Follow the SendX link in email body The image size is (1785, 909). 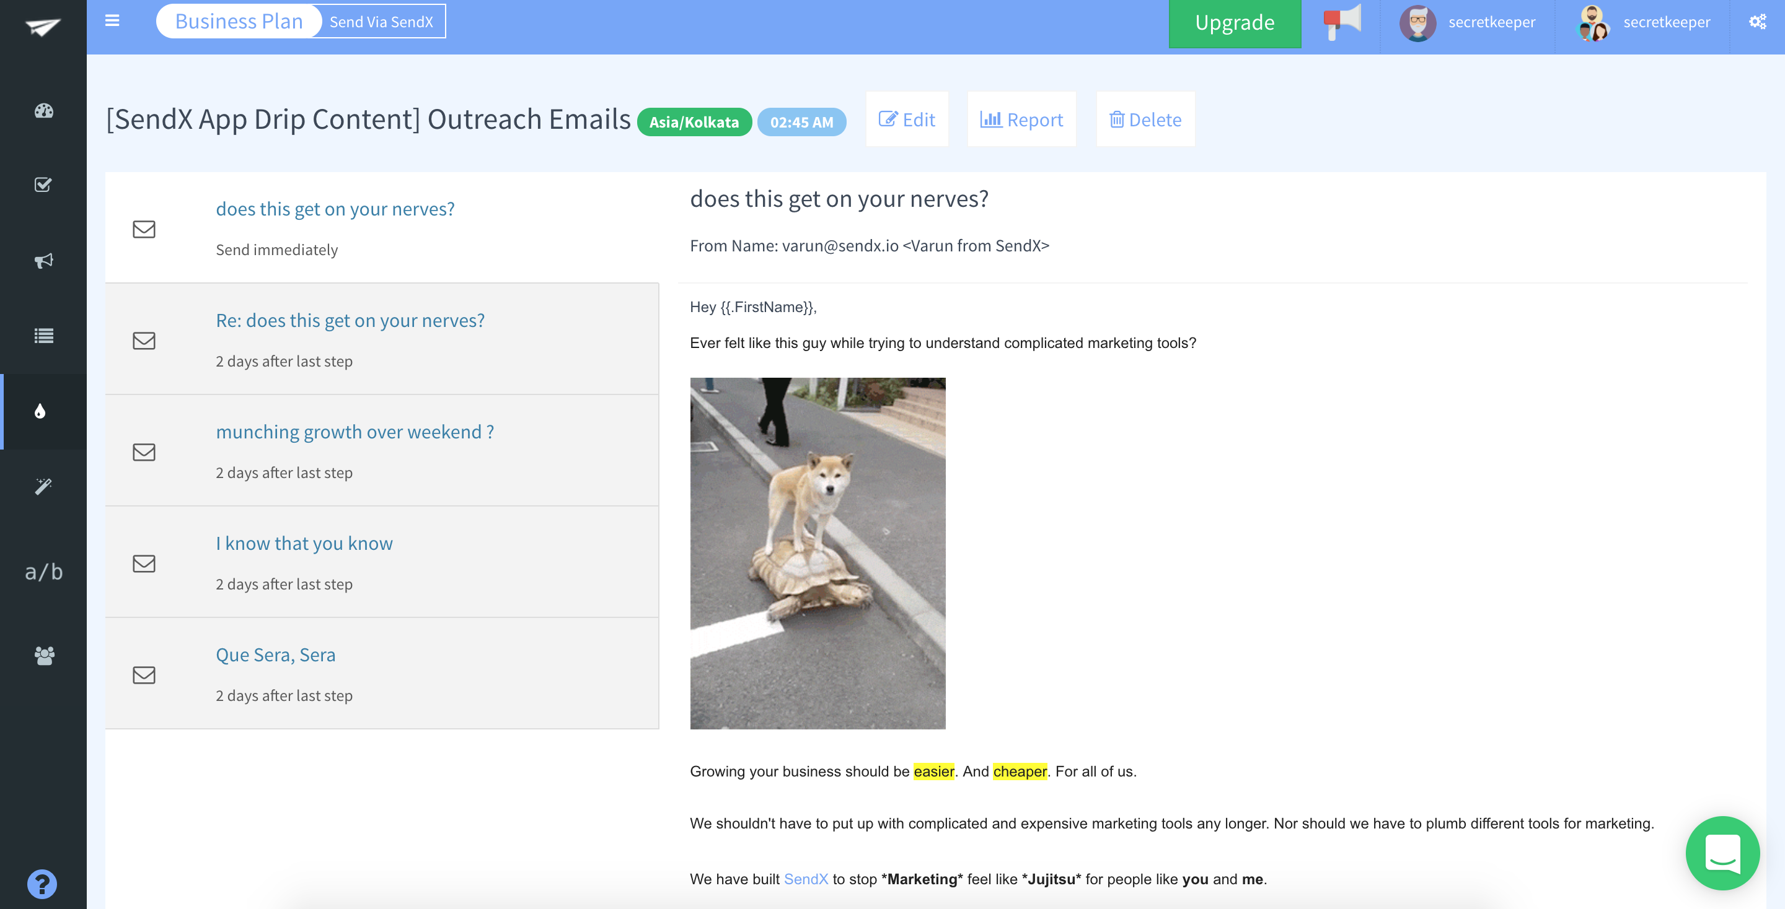point(806,879)
